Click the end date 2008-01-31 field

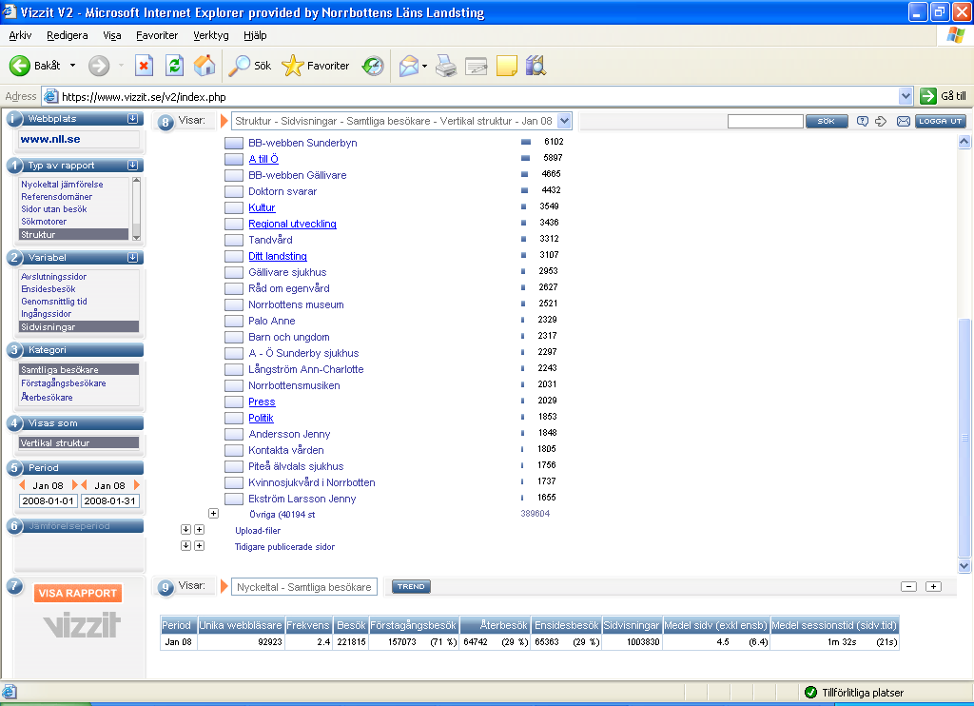(x=110, y=500)
